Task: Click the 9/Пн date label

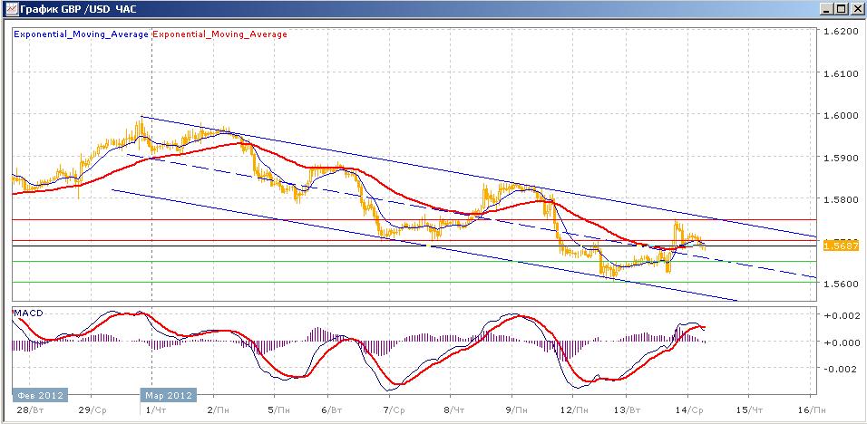Action: coord(517,410)
